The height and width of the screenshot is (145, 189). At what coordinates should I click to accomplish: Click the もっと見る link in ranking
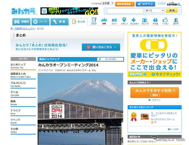(x=173, y=129)
